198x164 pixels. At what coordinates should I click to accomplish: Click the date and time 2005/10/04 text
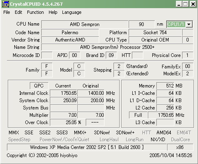click(171, 155)
